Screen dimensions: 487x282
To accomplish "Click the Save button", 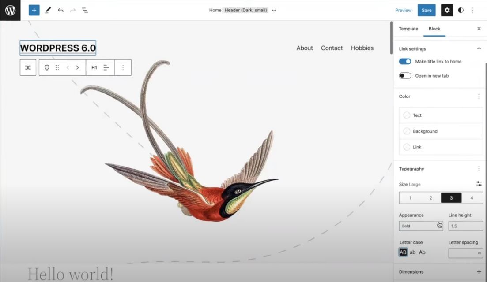I will tap(427, 10).
